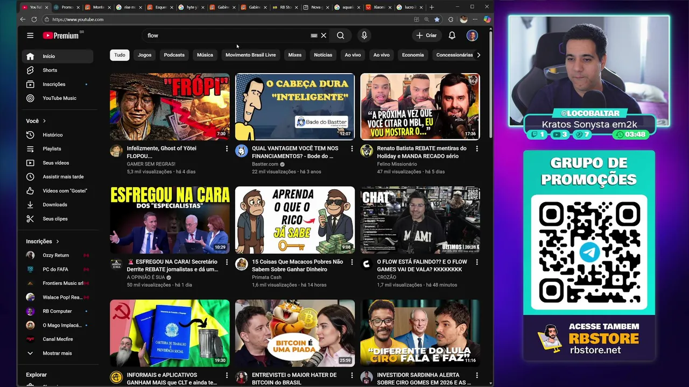Open the PC do FAFA channel
This screenshot has height=387, width=689.
point(58,269)
